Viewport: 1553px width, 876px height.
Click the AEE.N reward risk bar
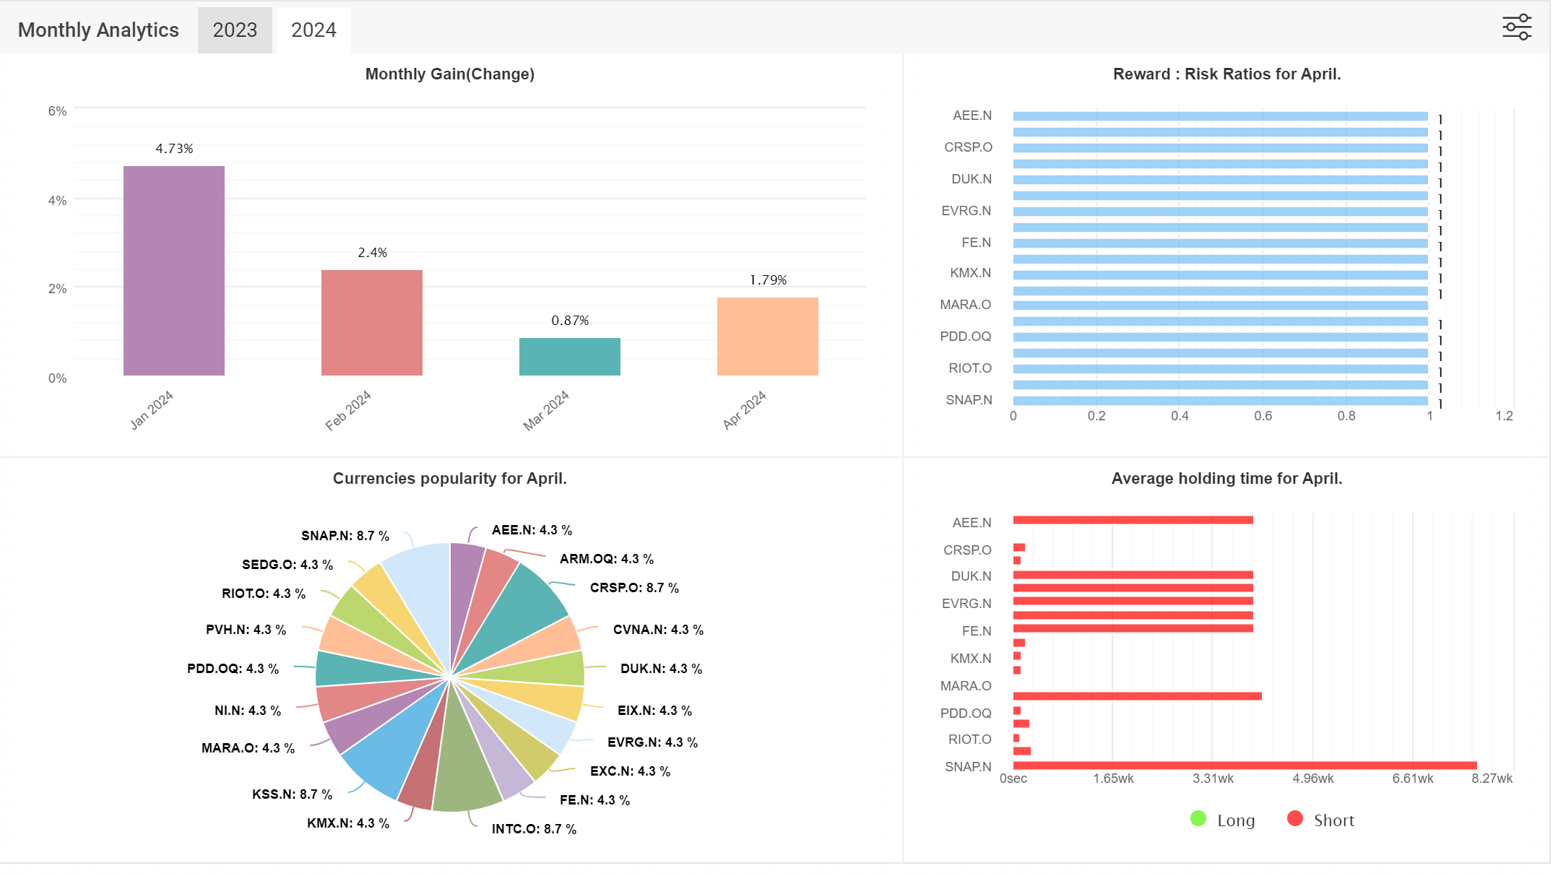click(1221, 116)
